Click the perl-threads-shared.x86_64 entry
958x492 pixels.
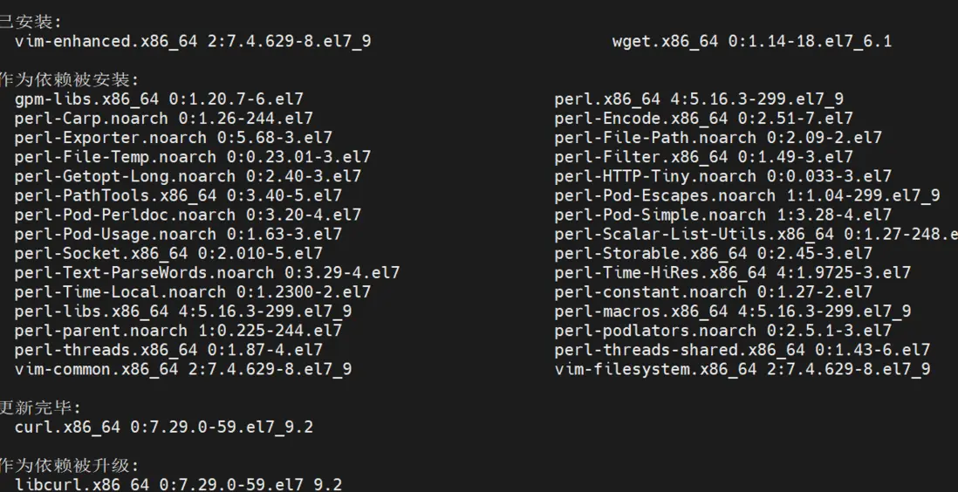coord(742,350)
